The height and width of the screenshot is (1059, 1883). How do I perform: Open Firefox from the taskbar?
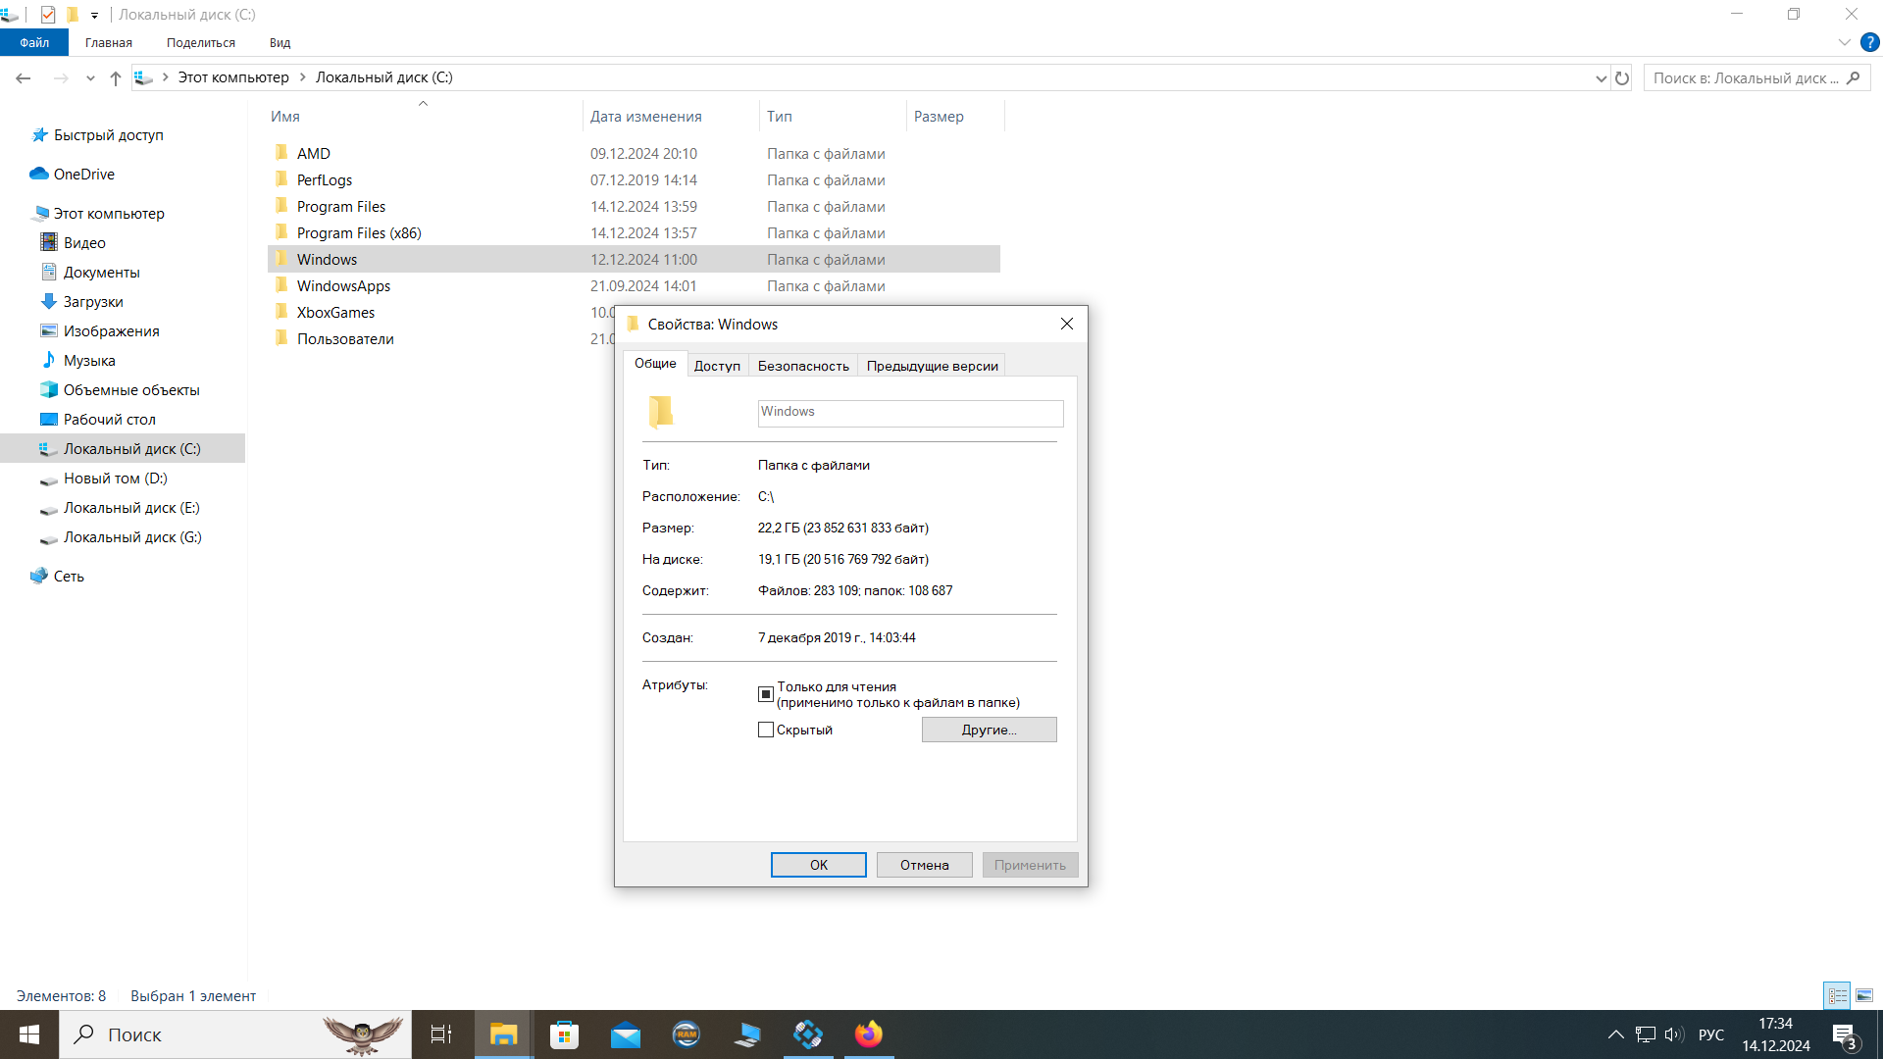[868, 1034]
